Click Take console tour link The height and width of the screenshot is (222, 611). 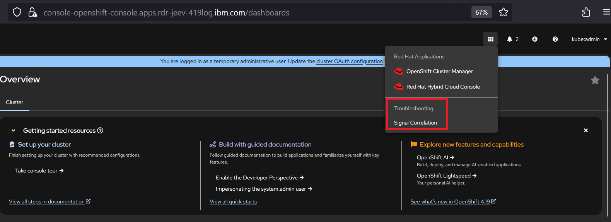pos(39,171)
